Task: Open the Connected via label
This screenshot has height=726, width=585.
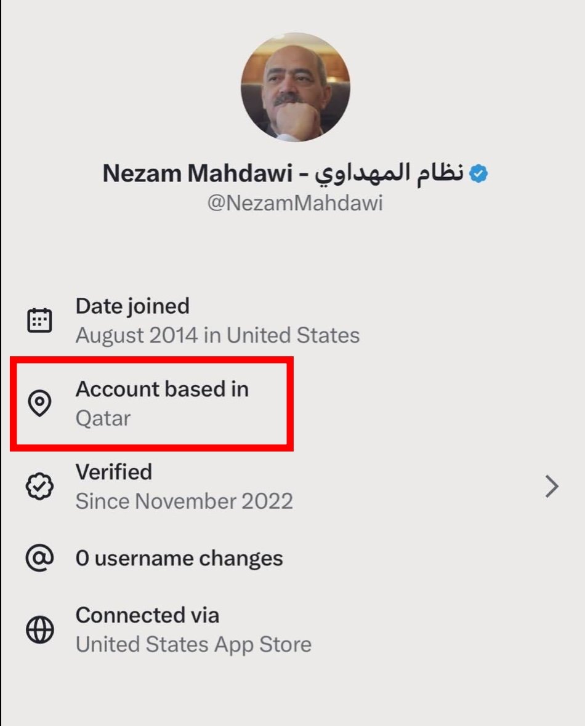Action: [x=147, y=615]
